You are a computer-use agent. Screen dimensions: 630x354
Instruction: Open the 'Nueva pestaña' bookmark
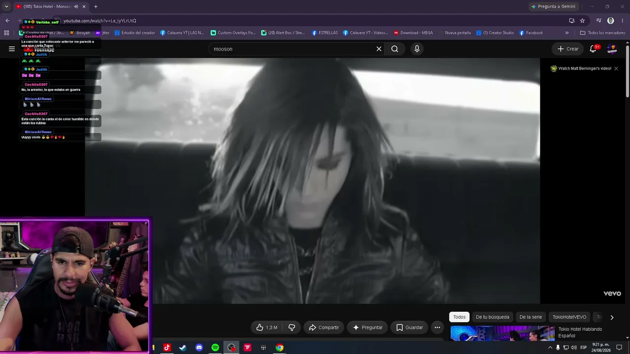pyautogui.click(x=454, y=33)
